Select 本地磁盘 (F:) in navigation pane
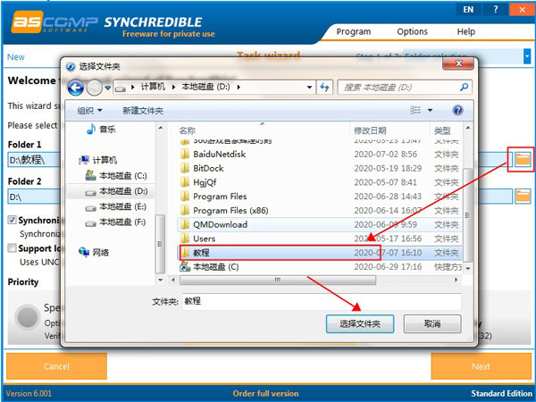The height and width of the screenshot is (402, 536). [x=116, y=222]
